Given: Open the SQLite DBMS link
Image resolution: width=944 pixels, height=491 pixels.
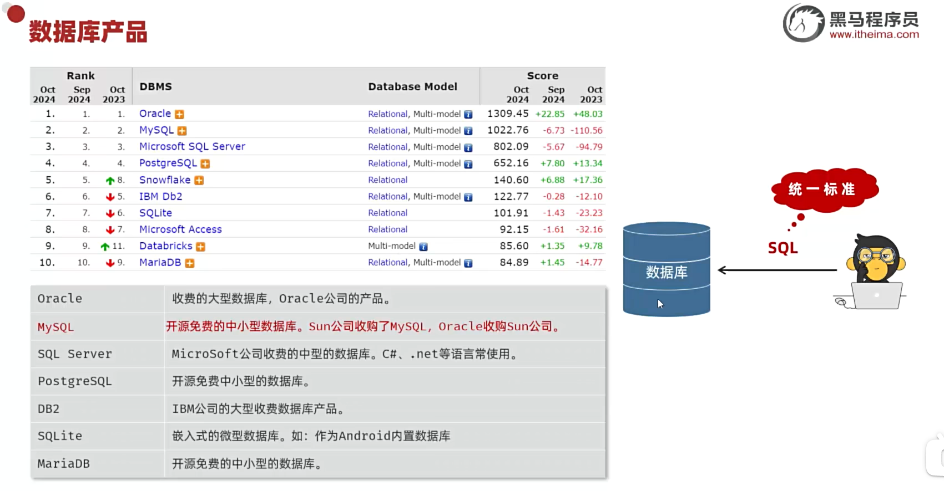Looking at the screenshot, I should [x=155, y=213].
